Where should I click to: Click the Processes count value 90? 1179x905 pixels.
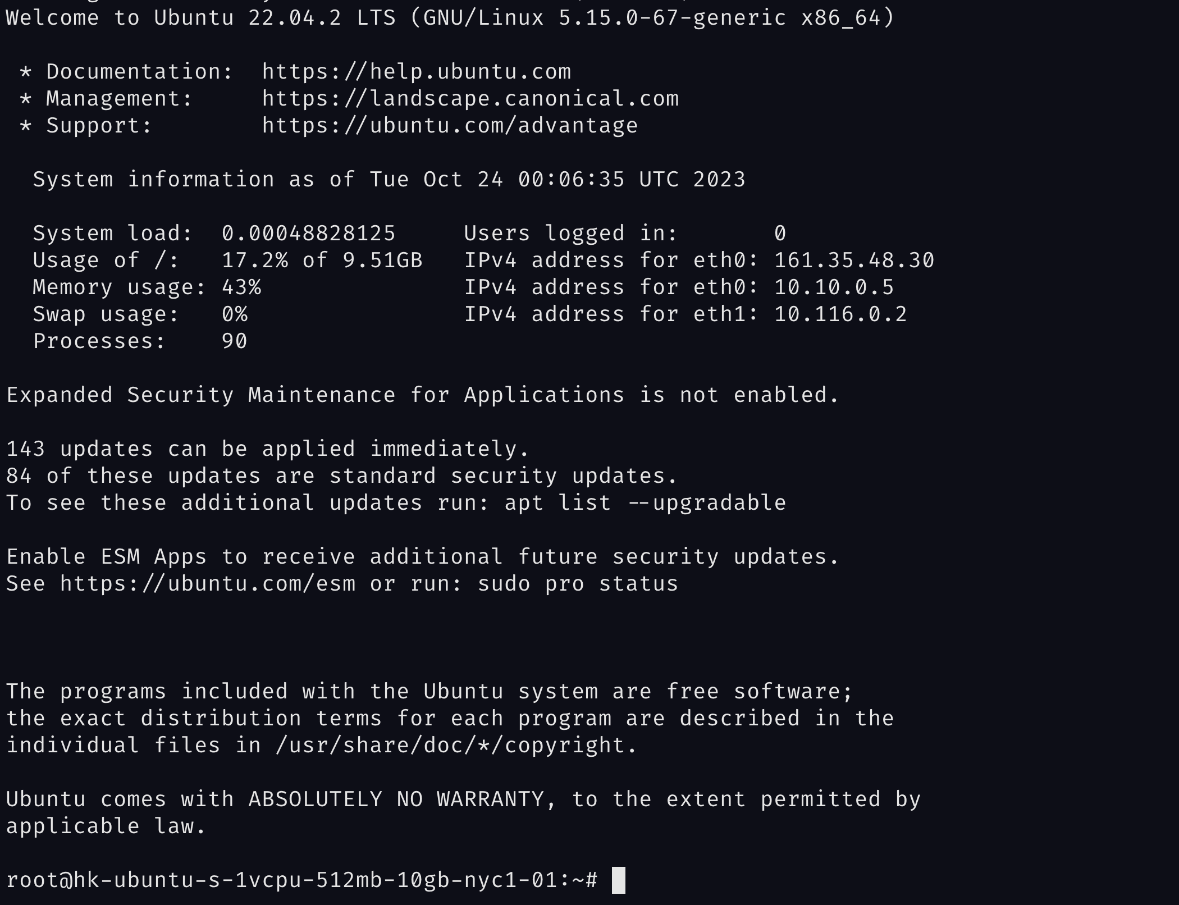pos(234,341)
